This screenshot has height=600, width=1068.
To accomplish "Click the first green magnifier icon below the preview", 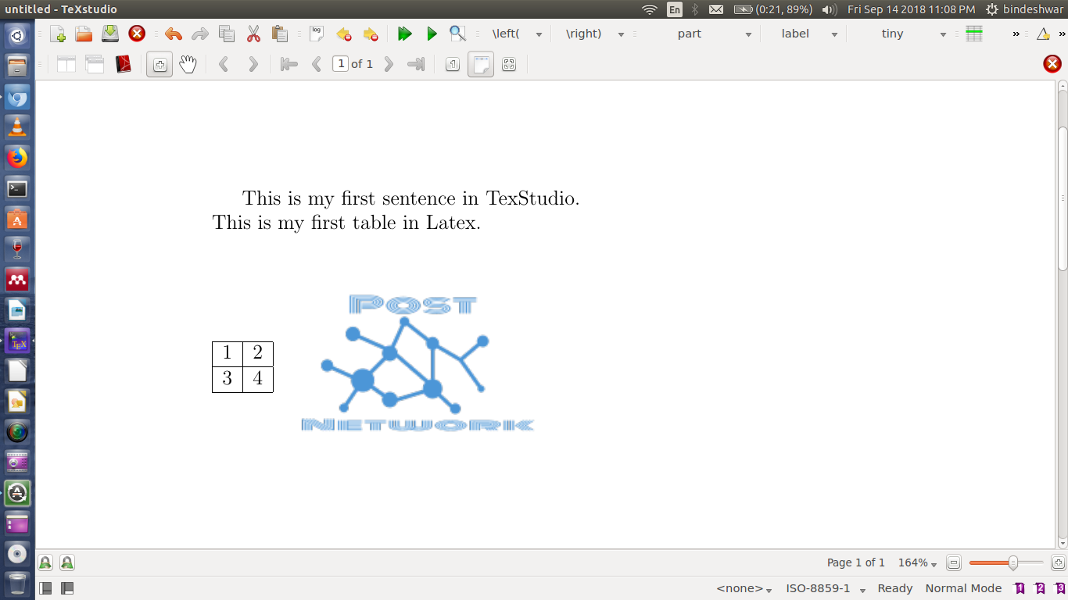I will point(45,562).
